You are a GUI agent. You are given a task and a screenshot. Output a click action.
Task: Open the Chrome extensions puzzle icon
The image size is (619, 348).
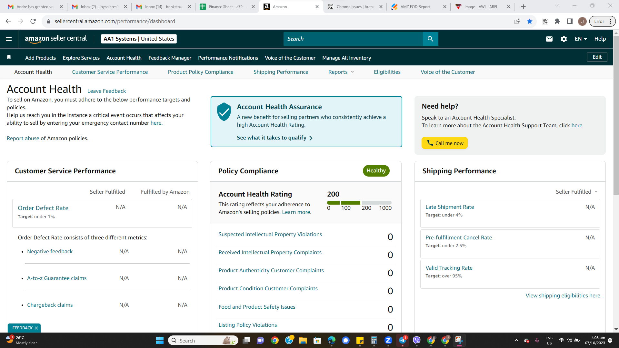click(557, 21)
